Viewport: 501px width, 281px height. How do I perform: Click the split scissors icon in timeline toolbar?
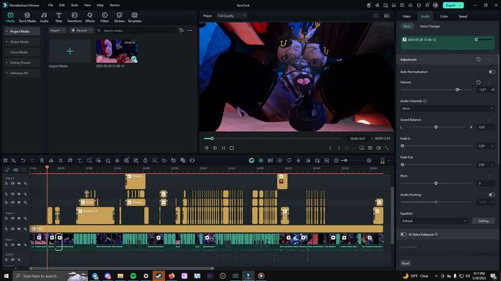pyautogui.click(x=51, y=160)
